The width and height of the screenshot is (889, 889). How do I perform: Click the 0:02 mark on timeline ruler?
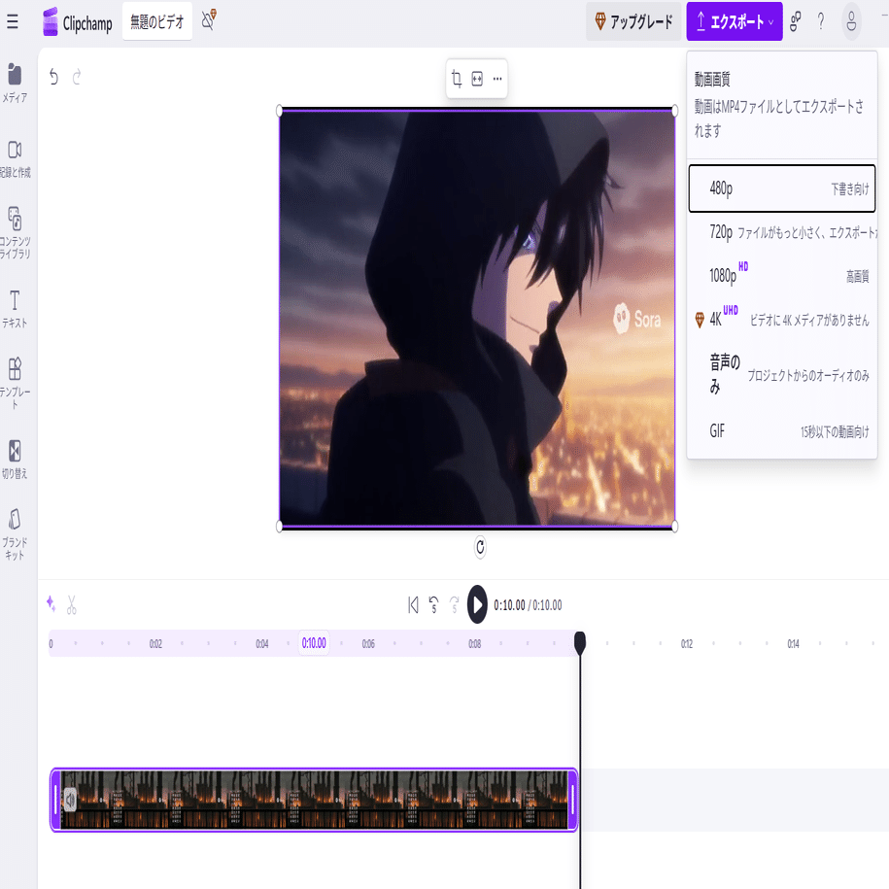coord(155,643)
